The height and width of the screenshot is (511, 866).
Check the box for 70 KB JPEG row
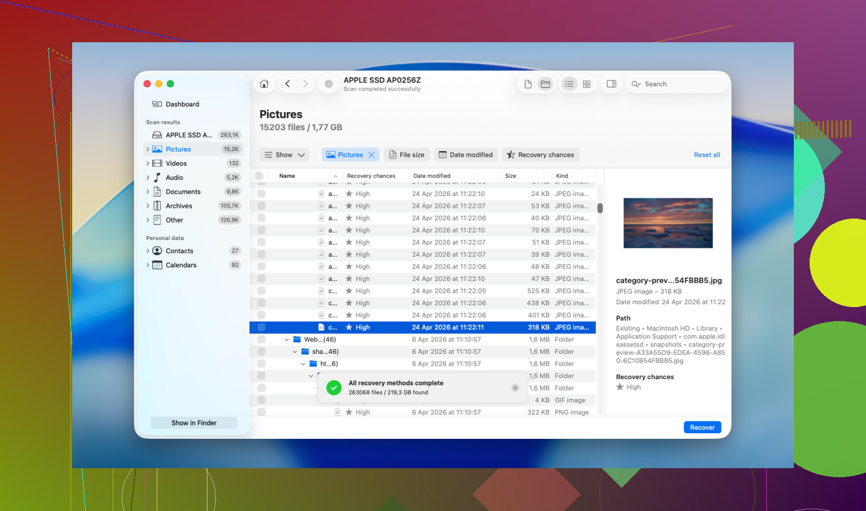(x=262, y=230)
